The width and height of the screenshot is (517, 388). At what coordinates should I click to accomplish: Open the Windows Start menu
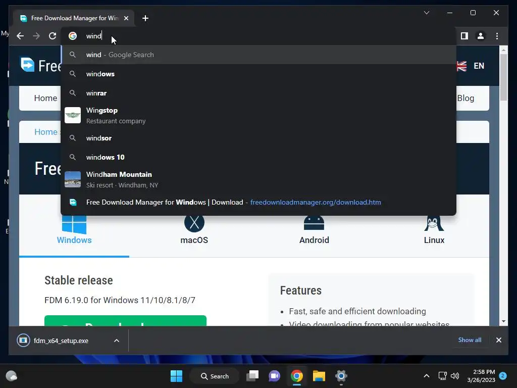coord(176,376)
